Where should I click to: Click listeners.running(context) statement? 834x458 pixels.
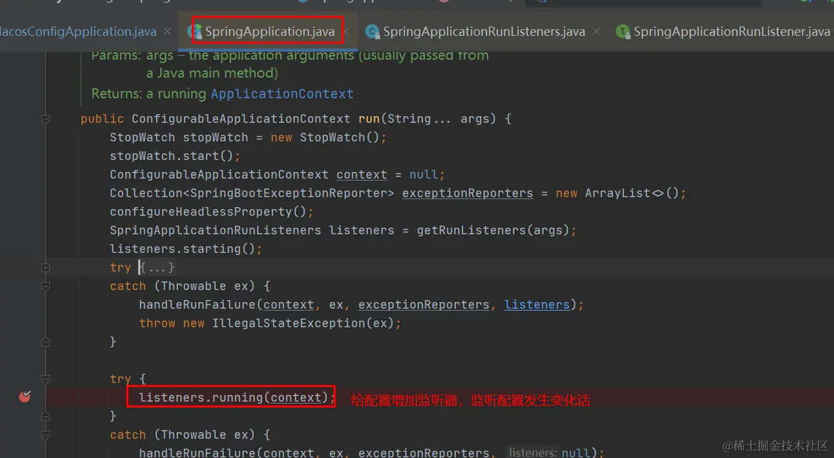[237, 398]
